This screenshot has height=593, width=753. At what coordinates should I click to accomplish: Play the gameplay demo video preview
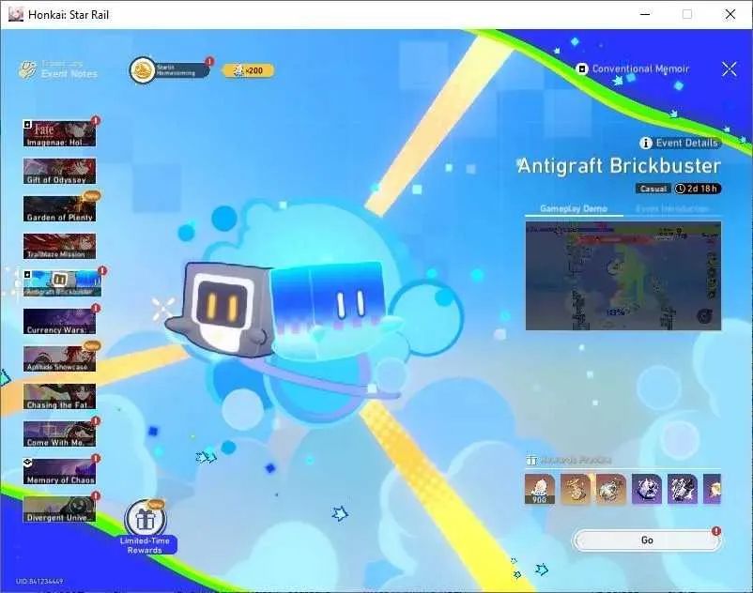[x=622, y=276]
